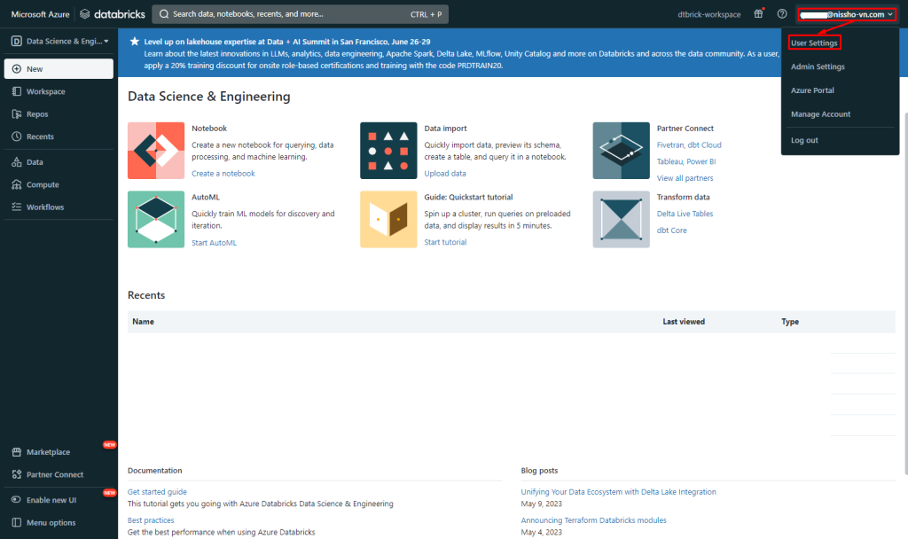Image resolution: width=908 pixels, height=539 pixels.
Task: Choose Admin Settings in account menu
Action: (x=818, y=67)
